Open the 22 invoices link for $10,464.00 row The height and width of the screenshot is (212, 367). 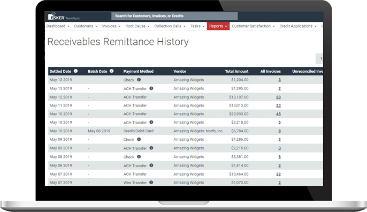278,175
